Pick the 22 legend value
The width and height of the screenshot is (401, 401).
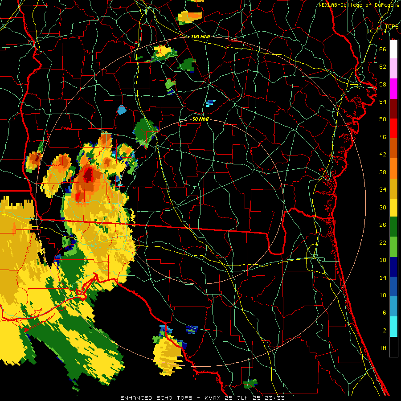point(383,242)
